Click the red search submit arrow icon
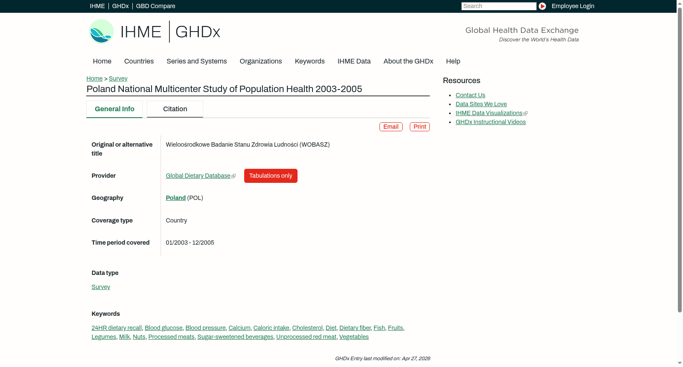The height and width of the screenshot is (367, 683). [542, 6]
